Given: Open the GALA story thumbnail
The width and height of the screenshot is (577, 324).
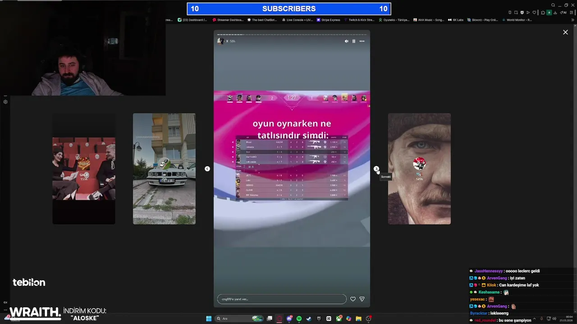Looking at the screenshot, I should point(84,169).
